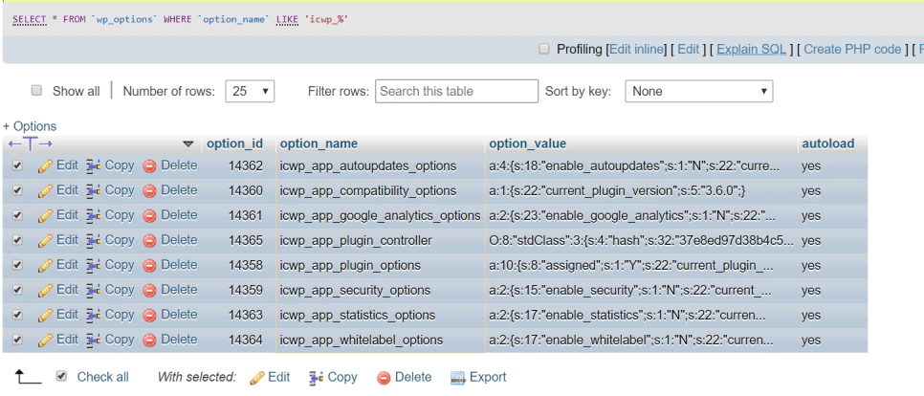Tick the Show all checkbox
This screenshot has height=396, width=924.
pos(37,90)
